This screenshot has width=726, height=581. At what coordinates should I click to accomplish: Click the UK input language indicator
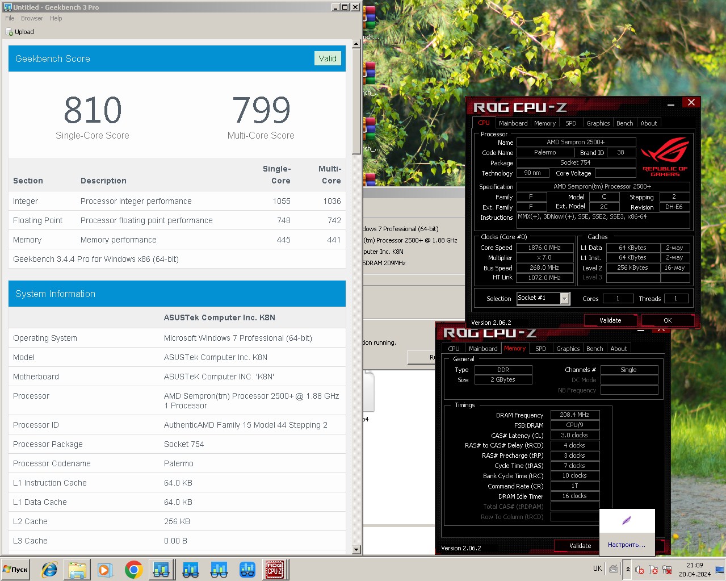pyautogui.click(x=597, y=569)
